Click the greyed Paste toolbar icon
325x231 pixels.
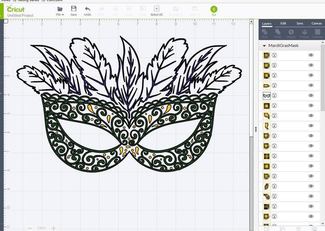142,9
